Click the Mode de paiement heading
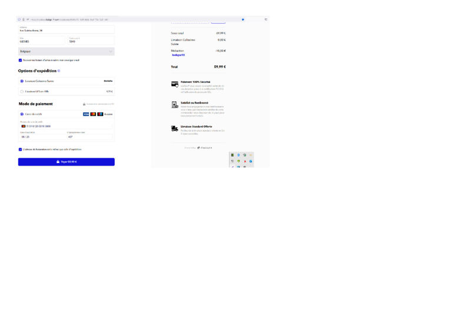The image size is (471, 333). tap(36, 104)
